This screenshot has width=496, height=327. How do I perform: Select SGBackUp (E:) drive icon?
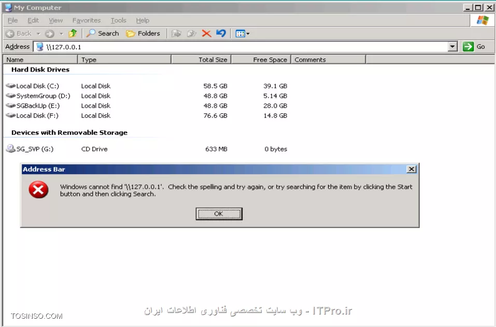[x=10, y=105]
